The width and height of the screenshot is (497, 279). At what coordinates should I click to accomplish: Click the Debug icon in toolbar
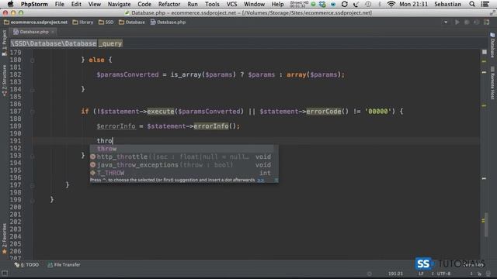pyautogui.click(x=467, y=22)
